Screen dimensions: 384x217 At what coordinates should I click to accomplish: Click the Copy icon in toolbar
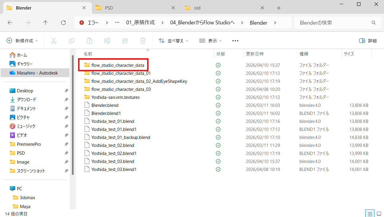point(72,41)
